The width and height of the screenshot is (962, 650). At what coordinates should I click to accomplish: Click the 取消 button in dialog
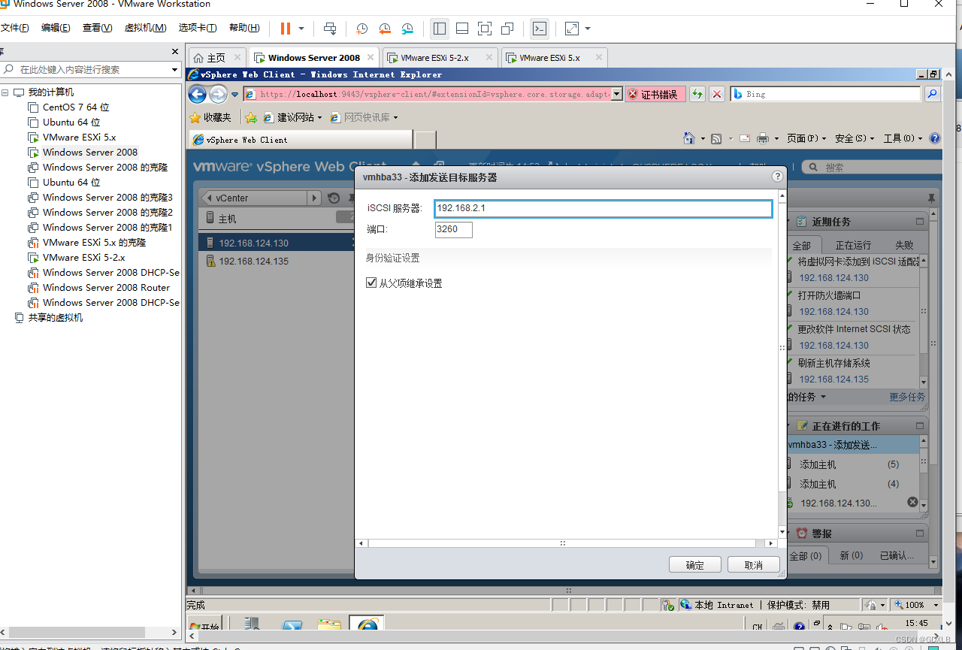(x=753, y=565)
